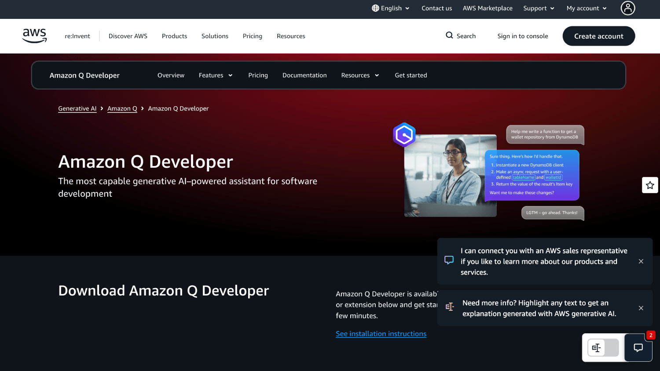The height and width of the screenshot is (371, 660).
Task: Open See installation instructions link
Action: pyautogui.click(x=381, y=334)
